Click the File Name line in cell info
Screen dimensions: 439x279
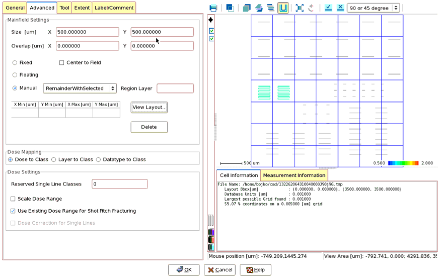click(x=280, y=184)
